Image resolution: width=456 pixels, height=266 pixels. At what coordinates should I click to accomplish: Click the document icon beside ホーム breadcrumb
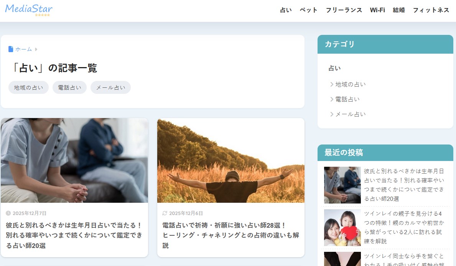(11, 49)
